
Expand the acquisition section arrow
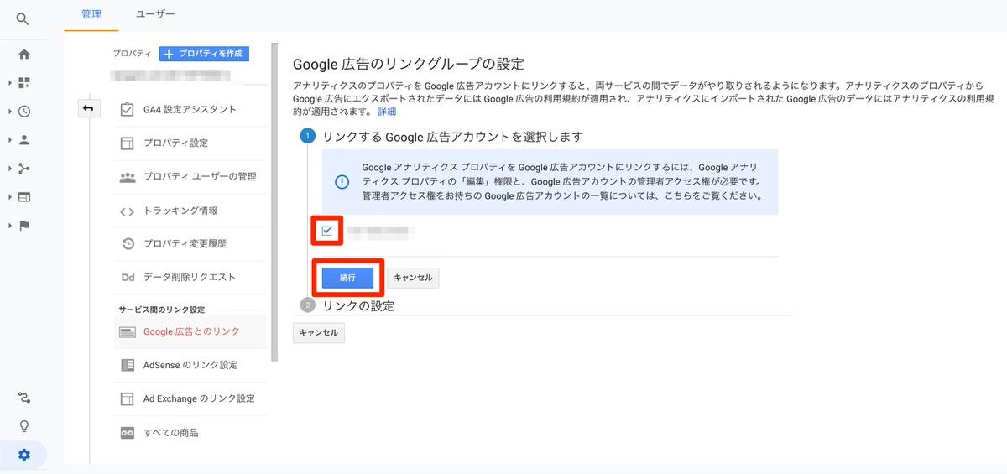tap(9, 169)
